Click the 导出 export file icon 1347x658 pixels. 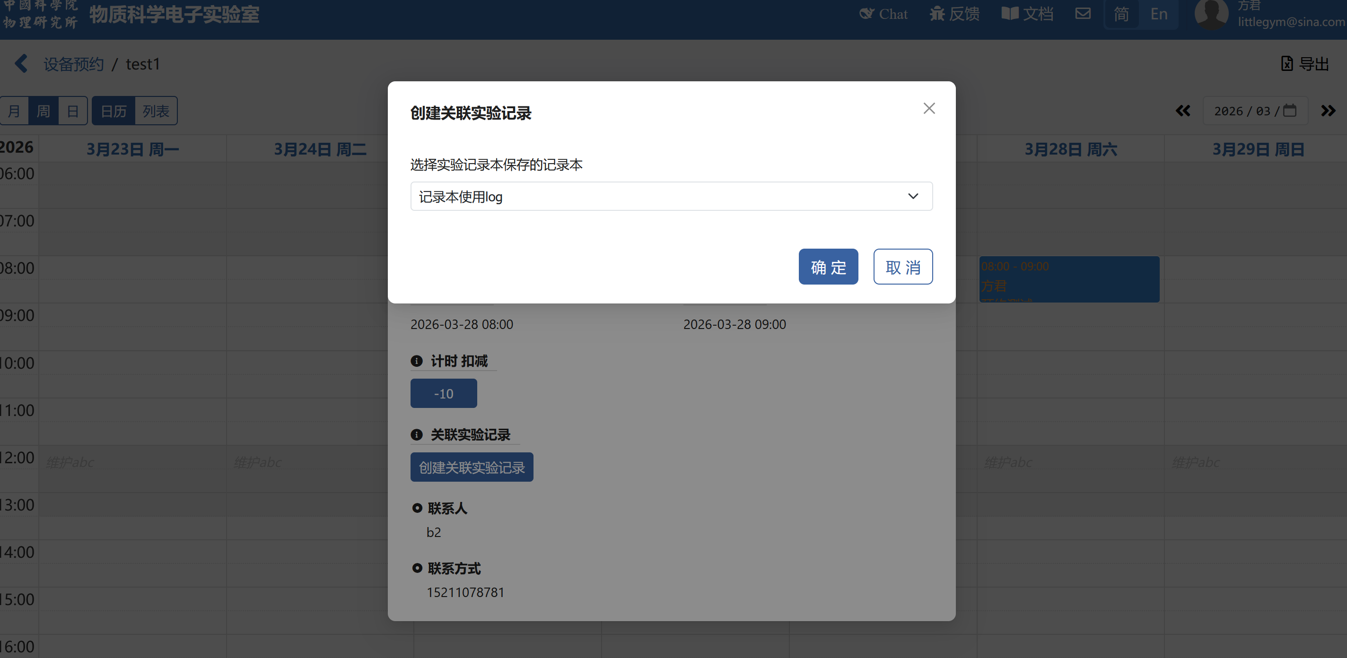[1287, 64]
